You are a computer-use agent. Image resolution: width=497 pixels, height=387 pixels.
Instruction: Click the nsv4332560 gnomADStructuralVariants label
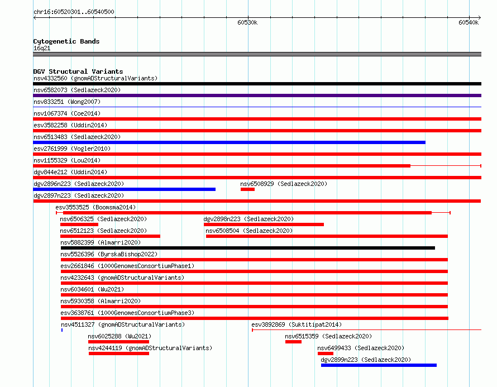click(95, 78)
